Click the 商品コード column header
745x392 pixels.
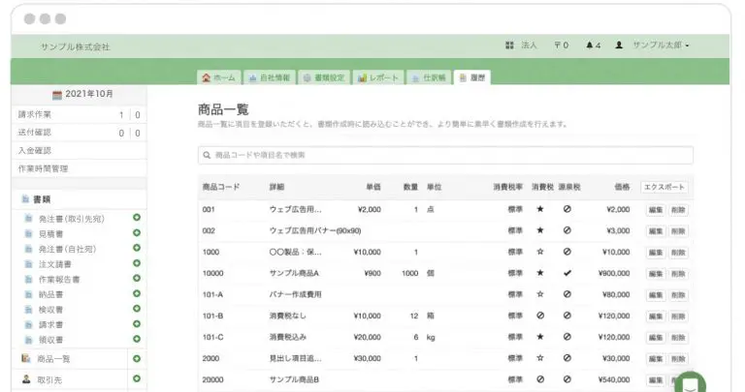click(x=221, y=187)
